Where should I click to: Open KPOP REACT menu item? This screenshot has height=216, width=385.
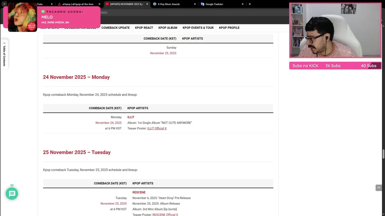(144, 28)
